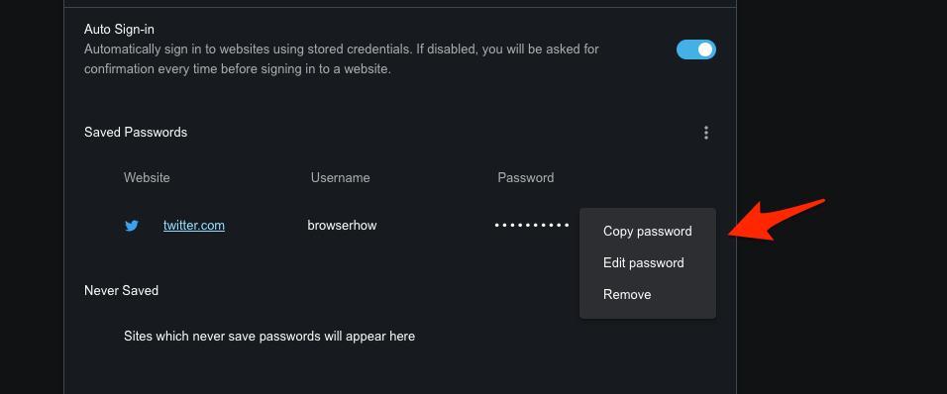947x394 pixels.
Task: Open the twitter.com link
Action: click(x=194, y=225)
